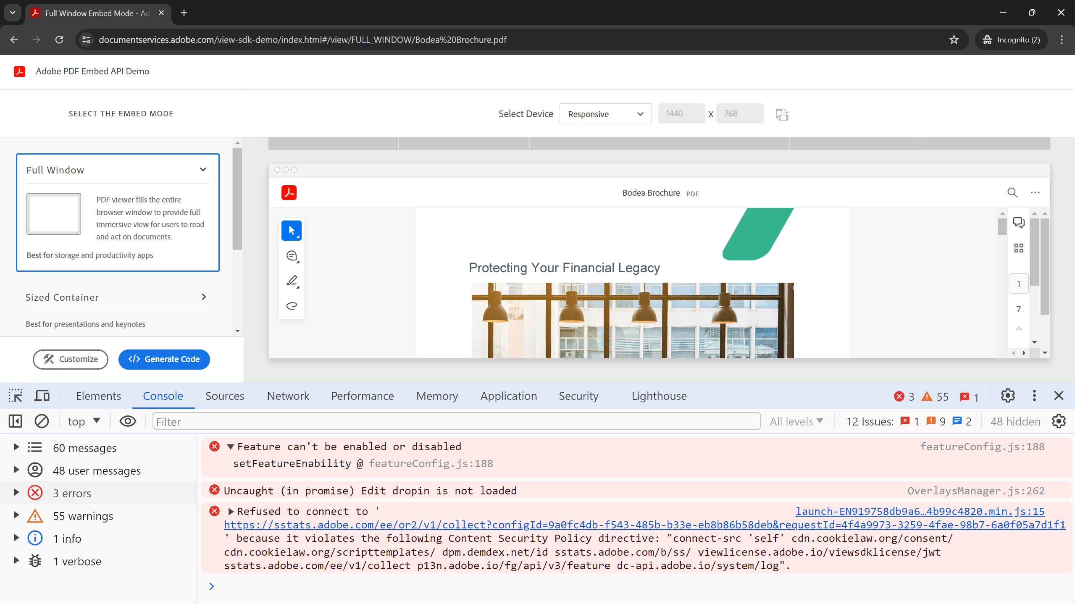Screen dimensions: 1075x604
Task: Switch to the Network tab
Action: (x=288, y=396)
